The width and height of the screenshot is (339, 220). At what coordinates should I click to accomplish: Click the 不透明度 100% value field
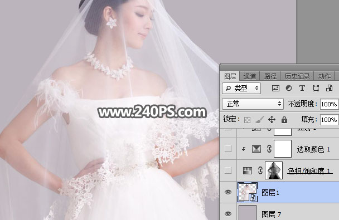click(x=329, y=104)
